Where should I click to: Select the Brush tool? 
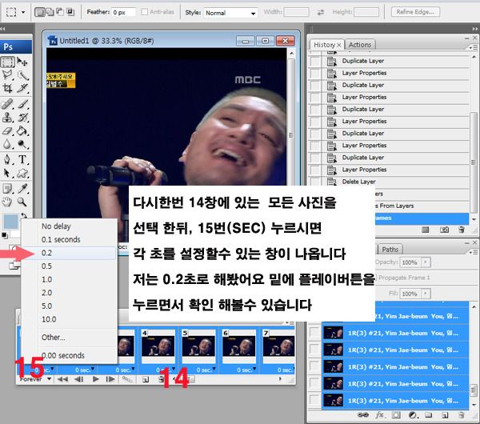tap(22, 104)
